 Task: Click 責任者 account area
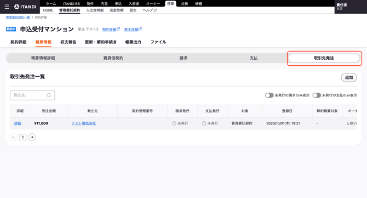coord(351,7)
